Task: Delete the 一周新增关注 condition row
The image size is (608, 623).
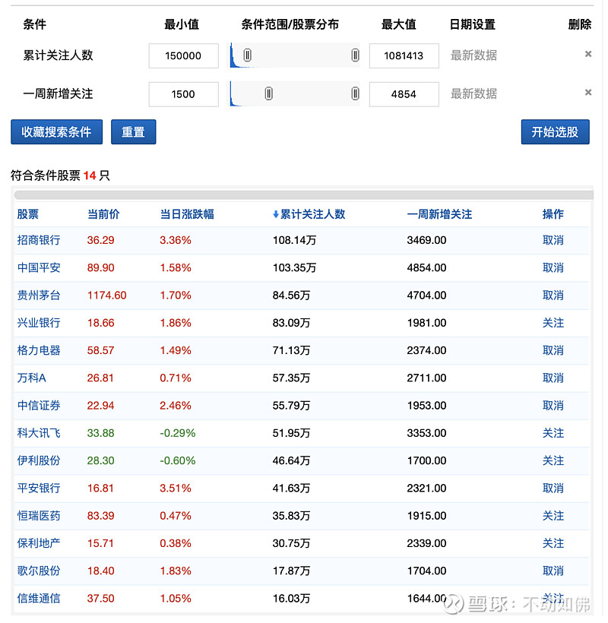Action: 588,93
